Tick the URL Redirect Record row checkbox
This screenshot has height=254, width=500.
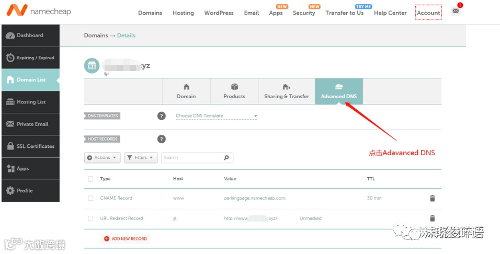point(90,218)
